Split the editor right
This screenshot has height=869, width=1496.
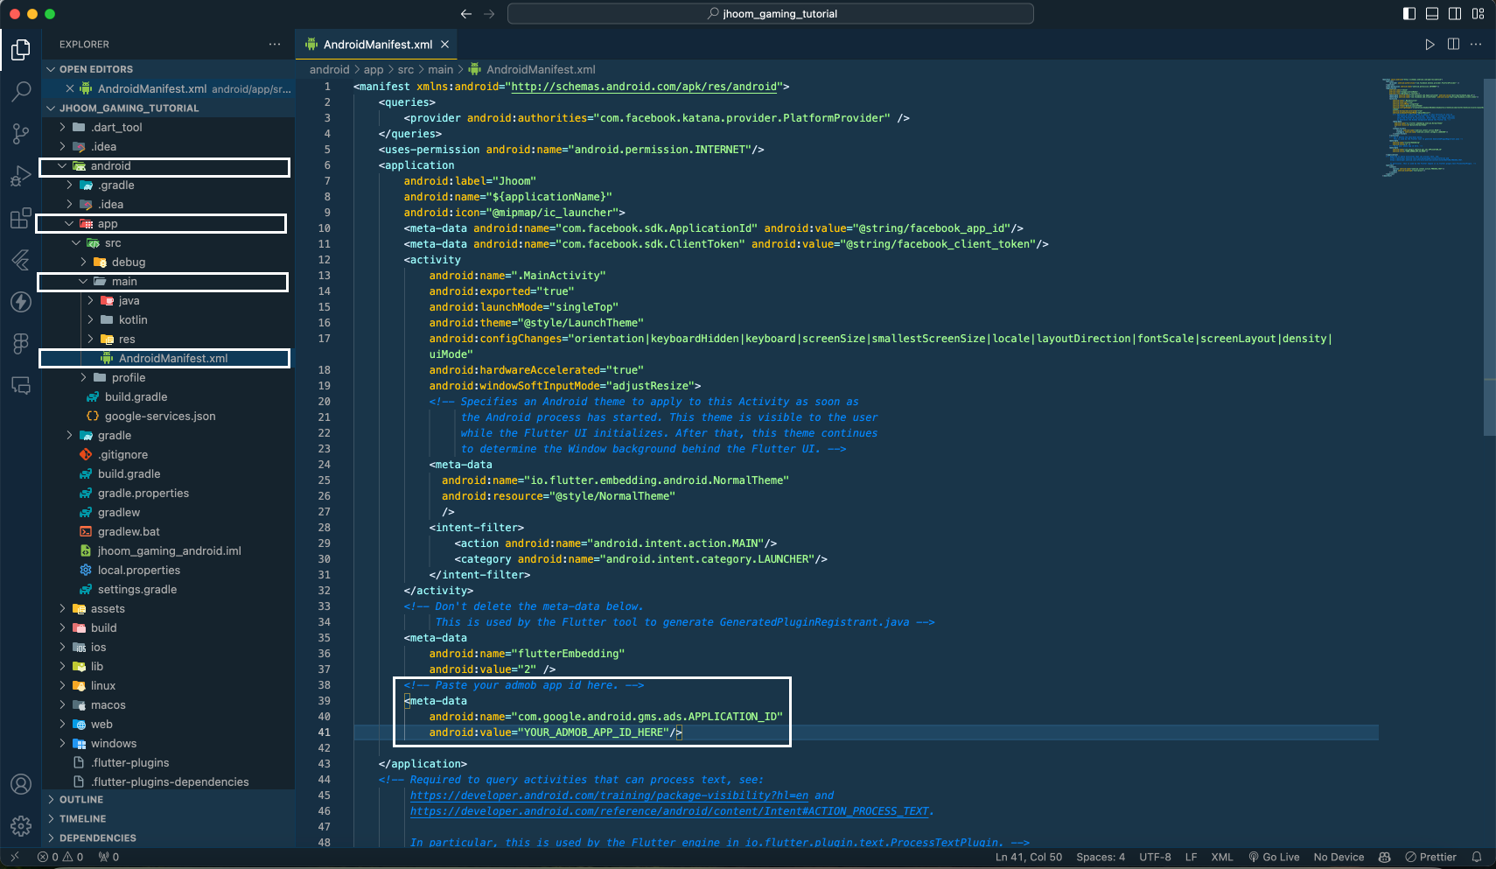[x=1453, y=45]
